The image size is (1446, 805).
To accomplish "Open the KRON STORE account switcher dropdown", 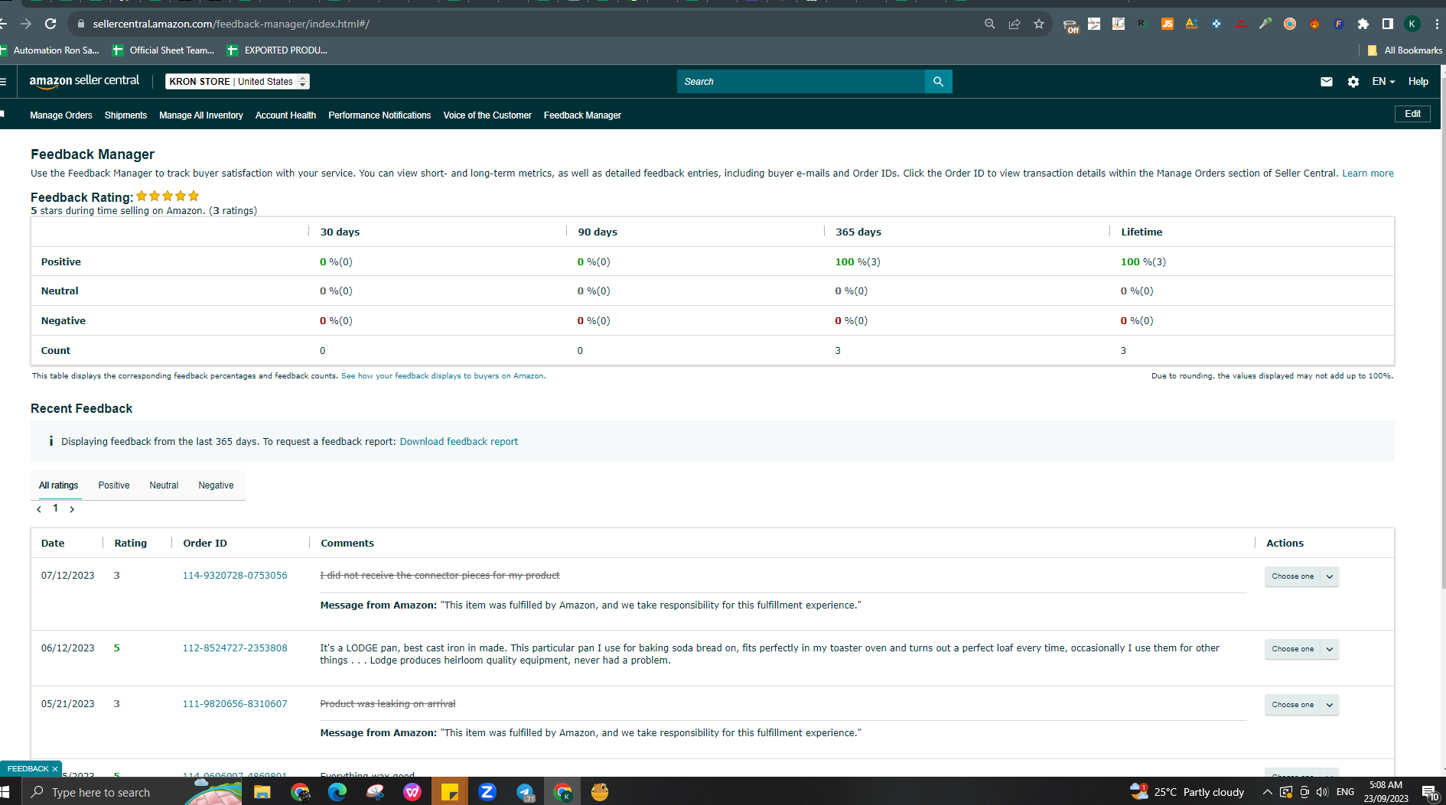I will [237, 81].
